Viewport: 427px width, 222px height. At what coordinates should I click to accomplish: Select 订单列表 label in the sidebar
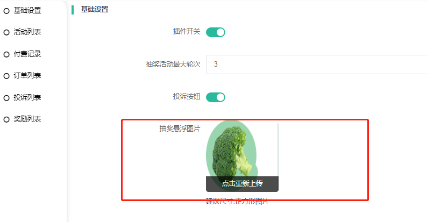[27, 75]
